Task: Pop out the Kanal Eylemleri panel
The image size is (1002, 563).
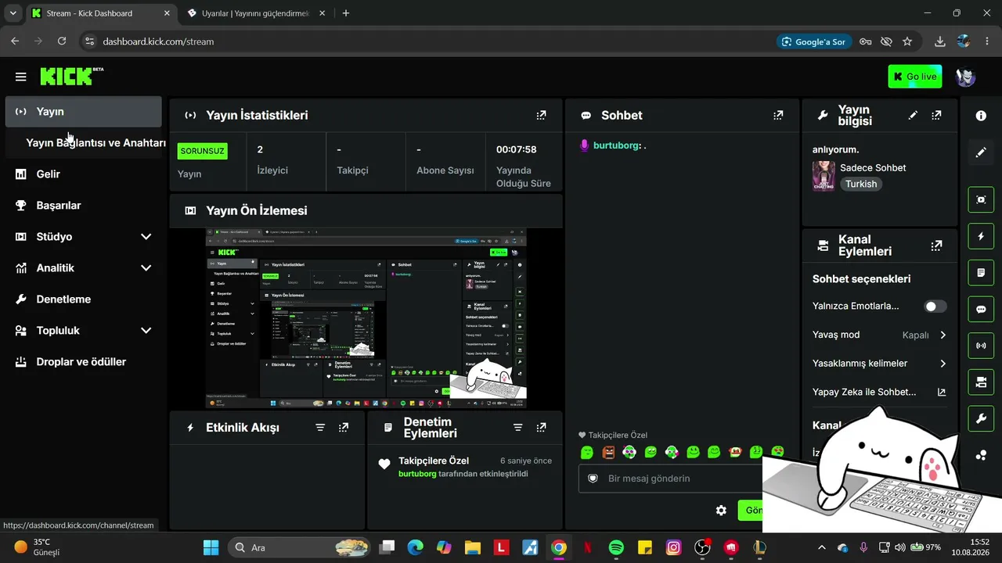Action: [x=936, y=246]
